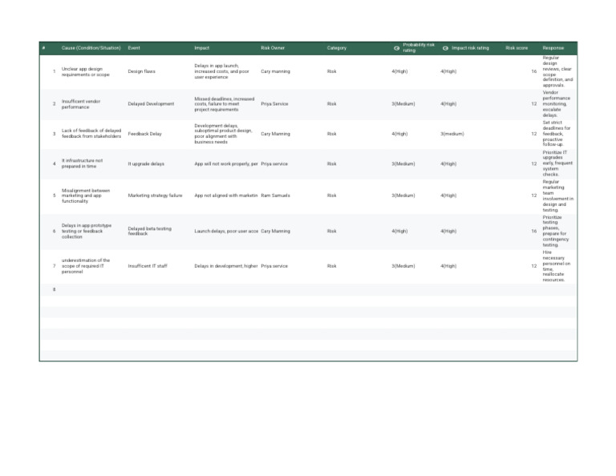Open the Impact risk rating dropdown icon
616x476 pixels.
445,48
